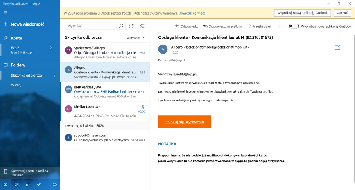This screenshot has height=190, width=355.
Task: Click recipient address laura814@wp.pl after Do:
Action: pyautogui.click(x=174, y=60)
